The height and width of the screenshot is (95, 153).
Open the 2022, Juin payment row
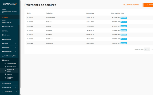point(90,22)
